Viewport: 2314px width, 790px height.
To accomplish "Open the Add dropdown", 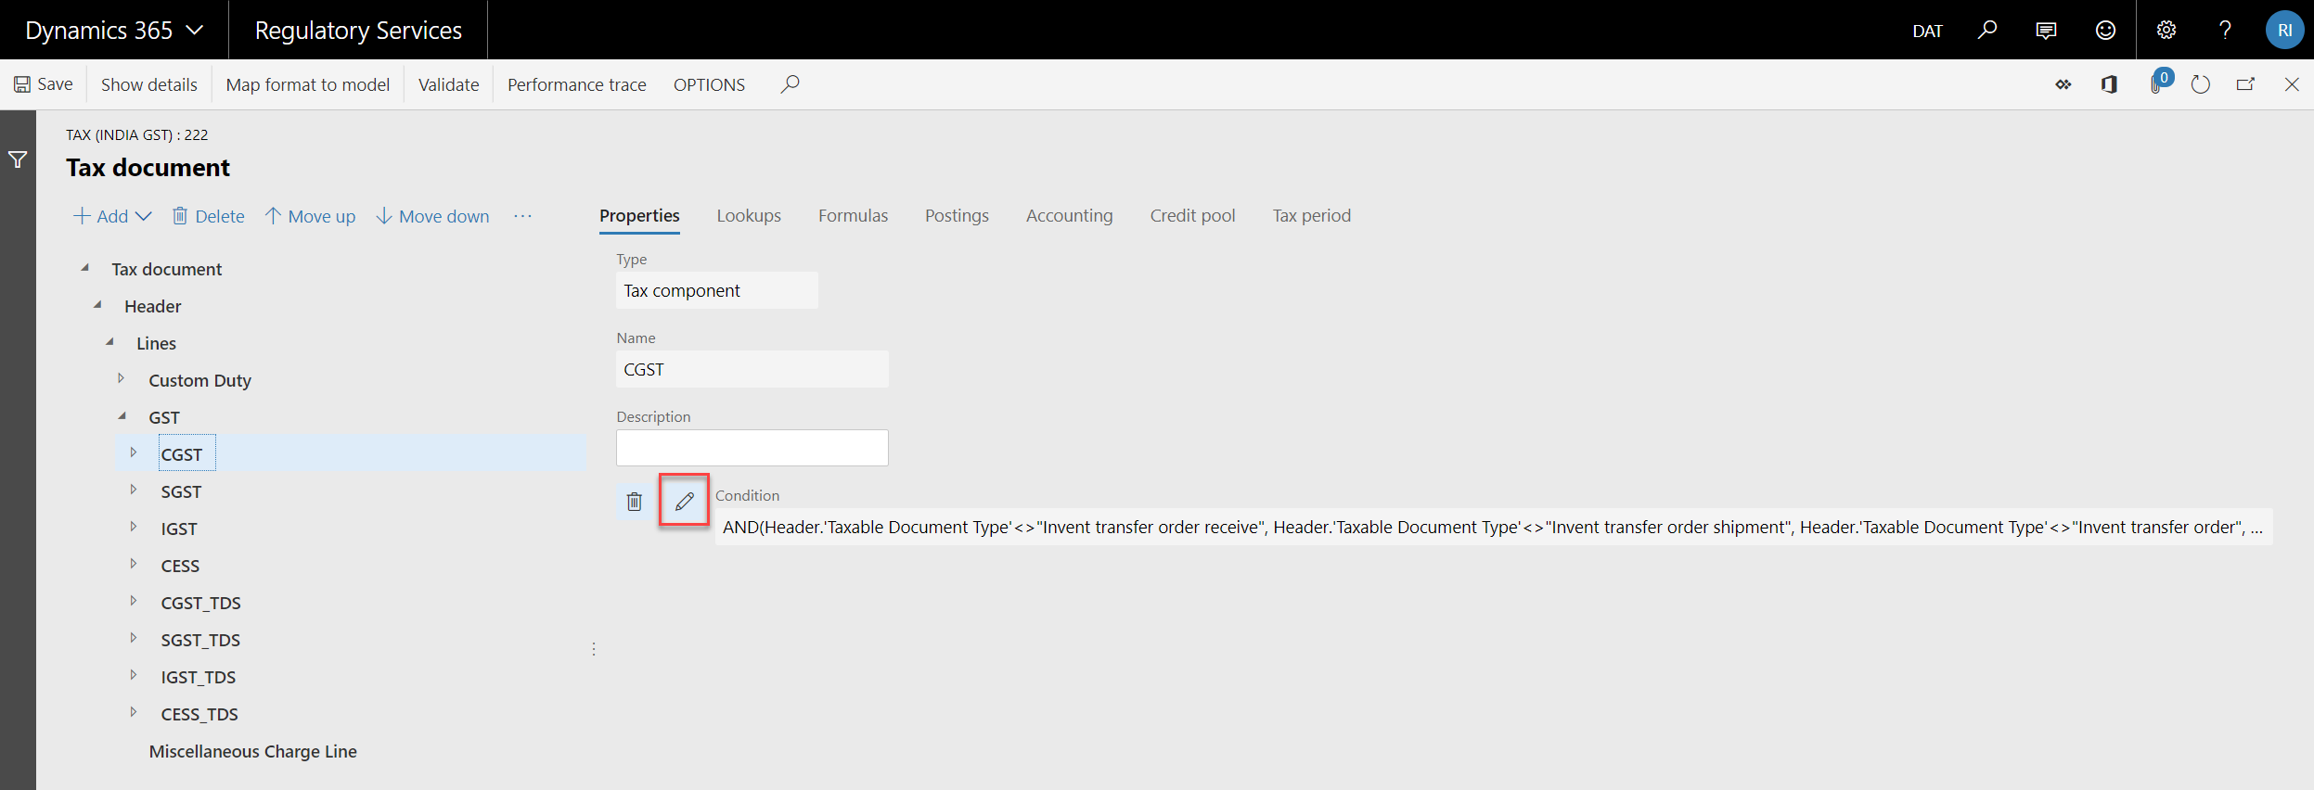I will click(112, 216).
